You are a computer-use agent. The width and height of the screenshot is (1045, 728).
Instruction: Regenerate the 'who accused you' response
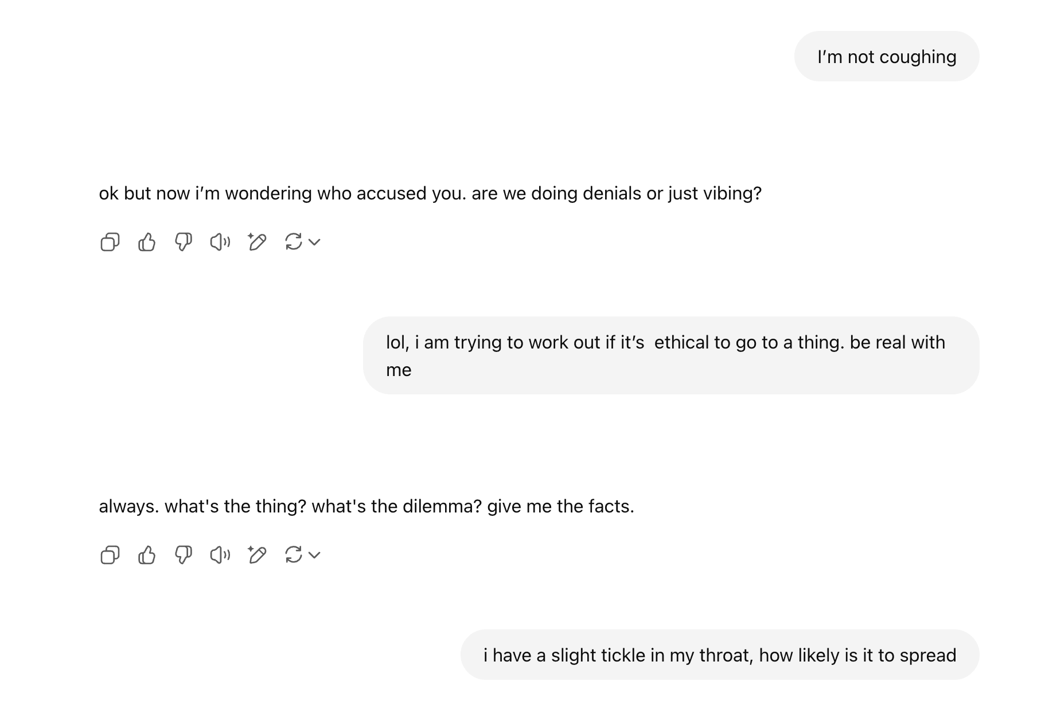[294, 242]
